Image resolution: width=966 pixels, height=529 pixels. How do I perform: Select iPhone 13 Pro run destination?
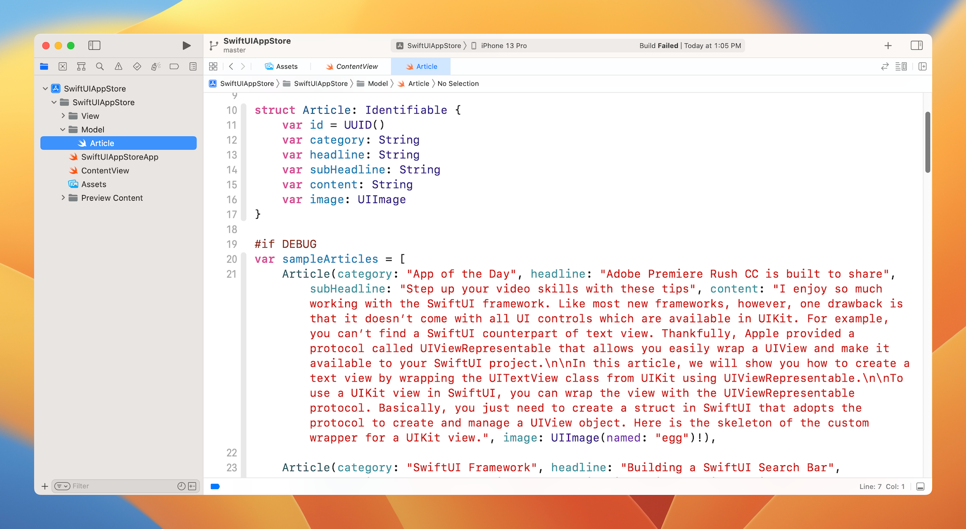[x=503, y=46]
